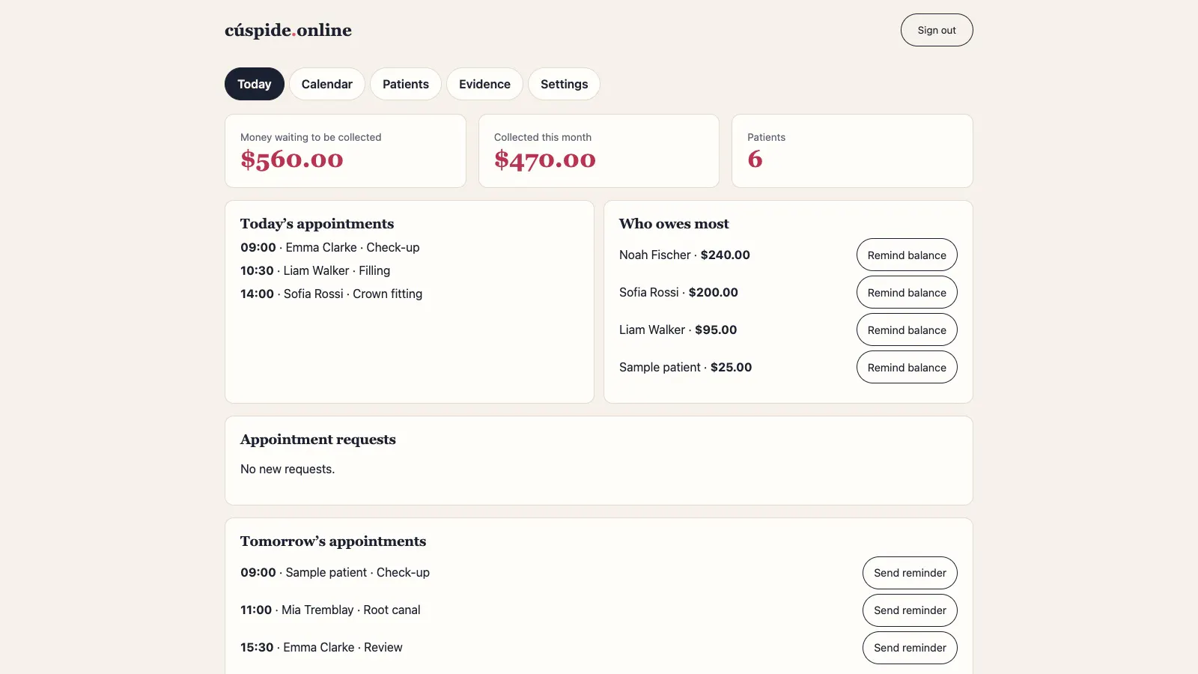Remind Sample patient of $25.00 balance
The height and width of the screenshot is (674, 1198).
[x=907, y=367]
